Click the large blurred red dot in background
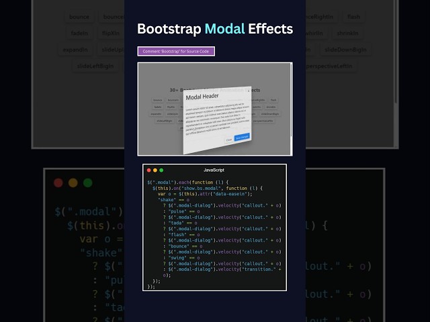 [x=58, y=182]
